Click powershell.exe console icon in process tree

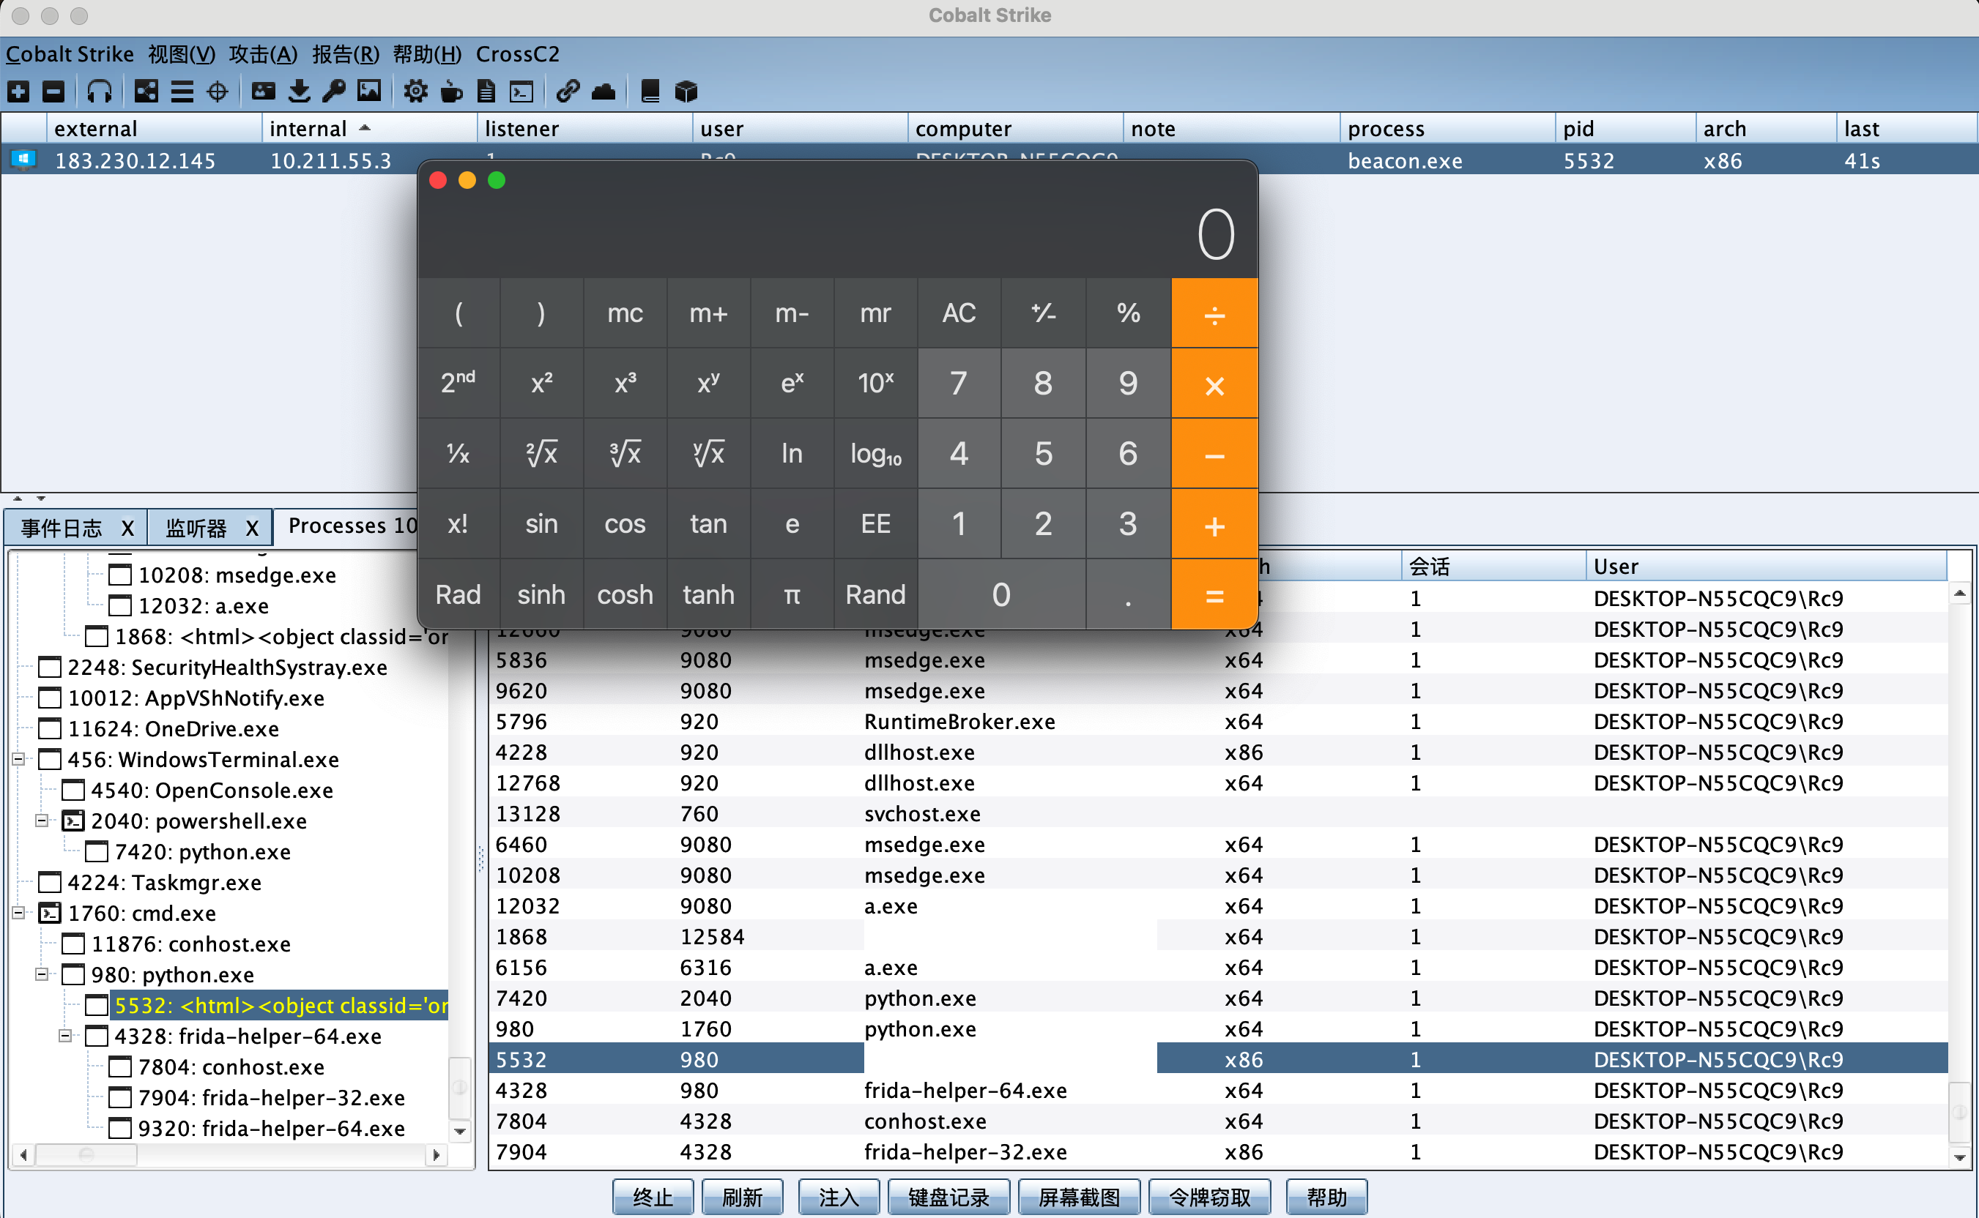click(73, 821)
